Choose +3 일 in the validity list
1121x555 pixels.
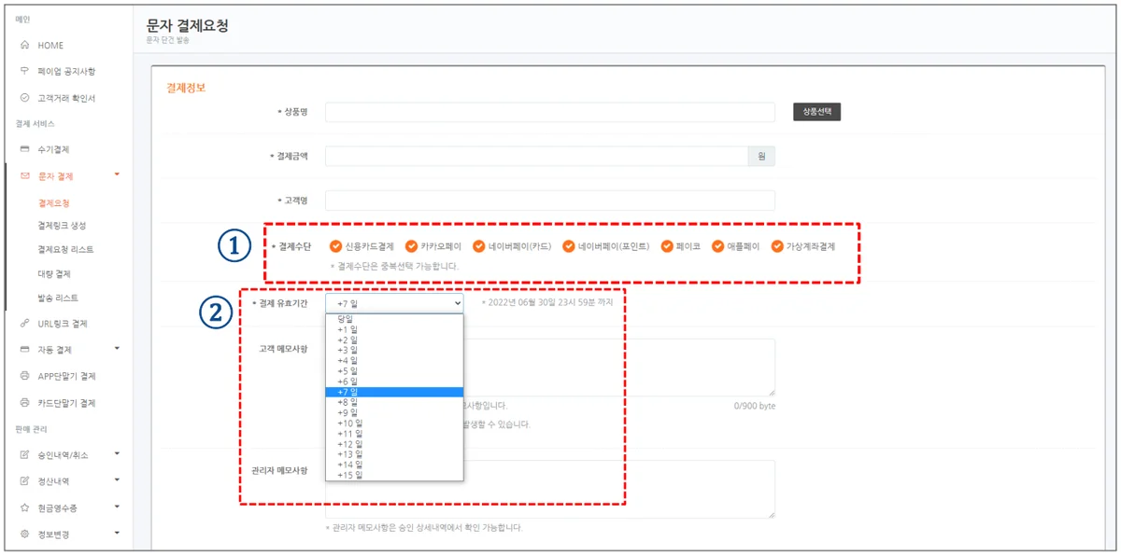[394, 350]
